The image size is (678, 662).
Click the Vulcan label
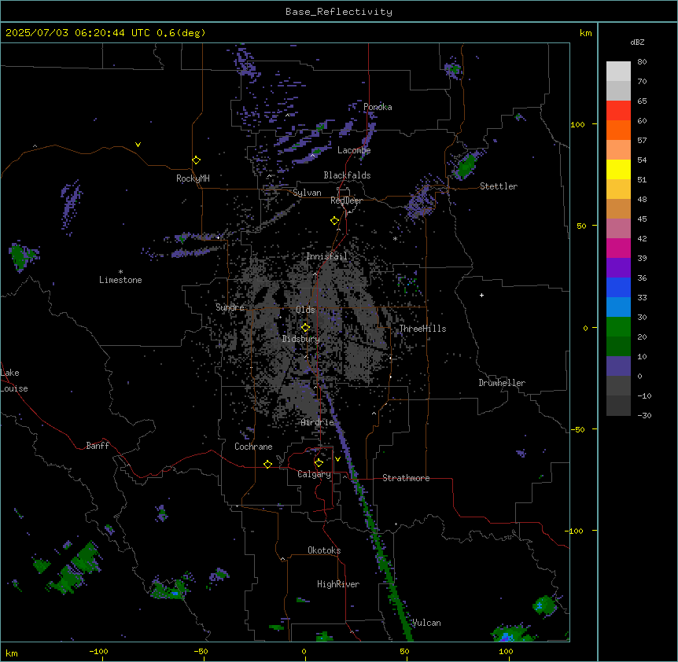[426, 623]
